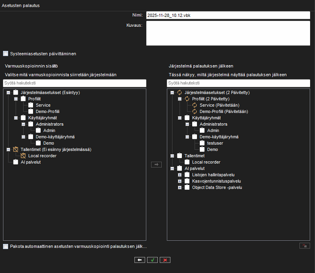Collapse AI palvelut node in right tree
The width and height of the screenshot is (315, 273).
point(172,168)
